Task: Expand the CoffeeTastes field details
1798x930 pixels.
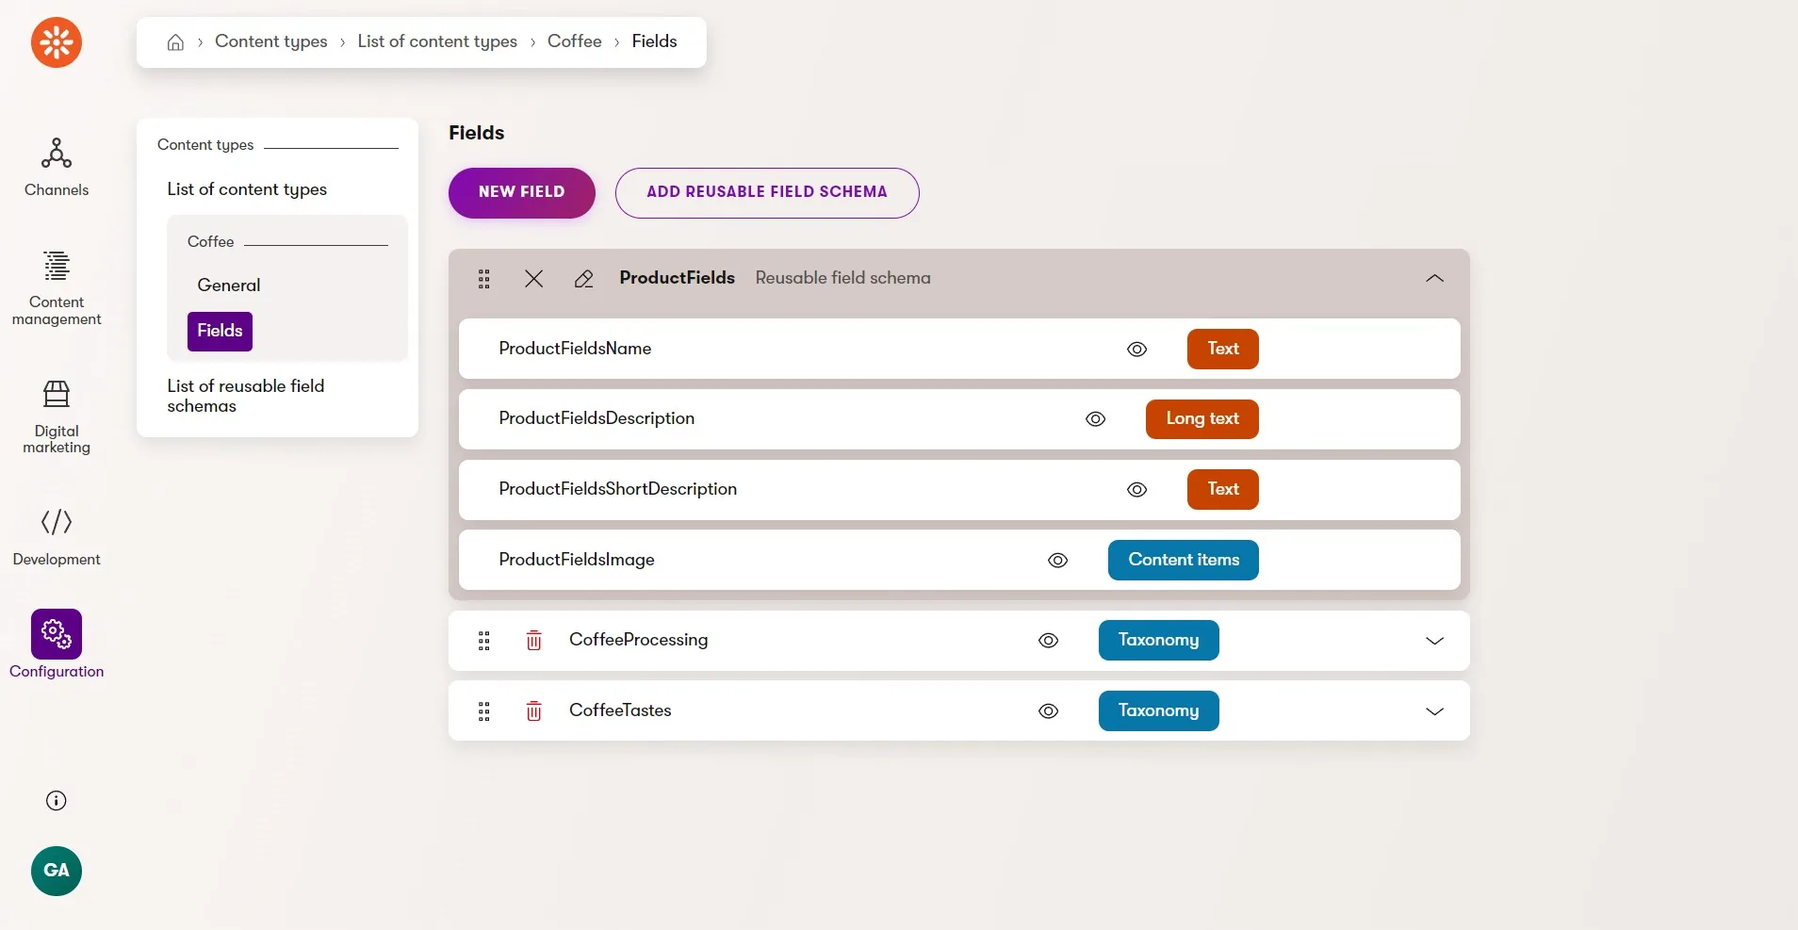Action: click(x=1434, y=711)
